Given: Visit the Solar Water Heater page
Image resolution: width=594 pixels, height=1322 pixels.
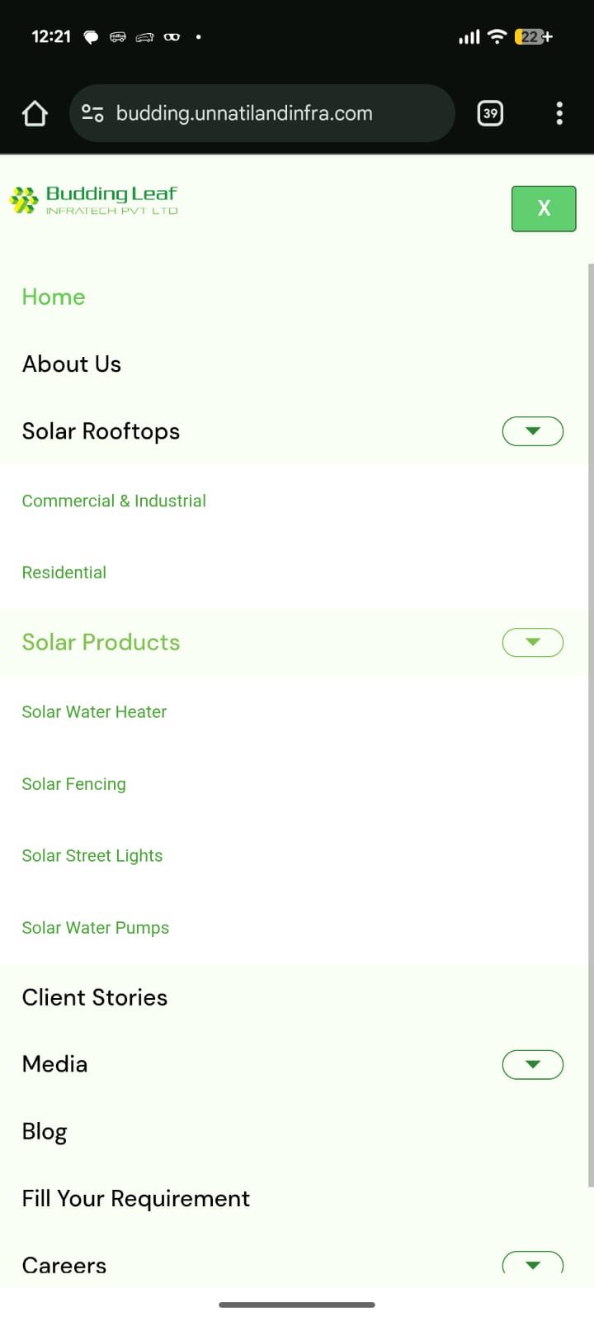Looking at the screenshot, I should 94,712.
